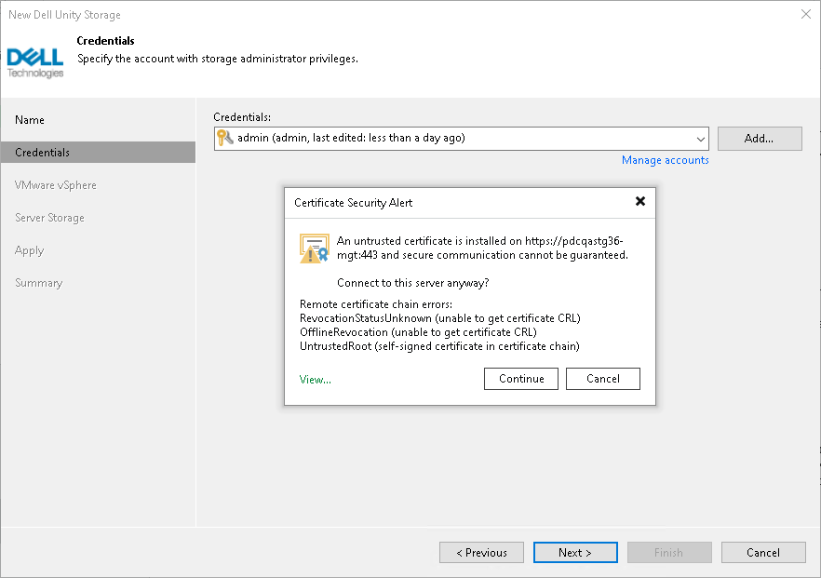
Task: Click 'Specify the account with storage administrator privileges' text
Action: pos(217,59)
